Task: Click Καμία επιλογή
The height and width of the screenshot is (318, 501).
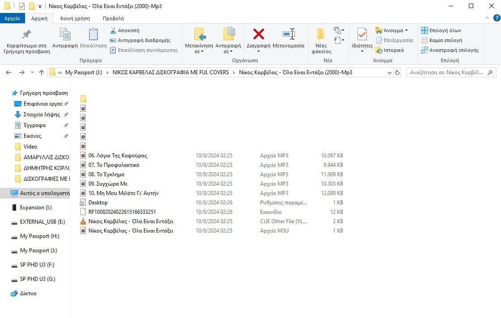Action: point(442,40)
